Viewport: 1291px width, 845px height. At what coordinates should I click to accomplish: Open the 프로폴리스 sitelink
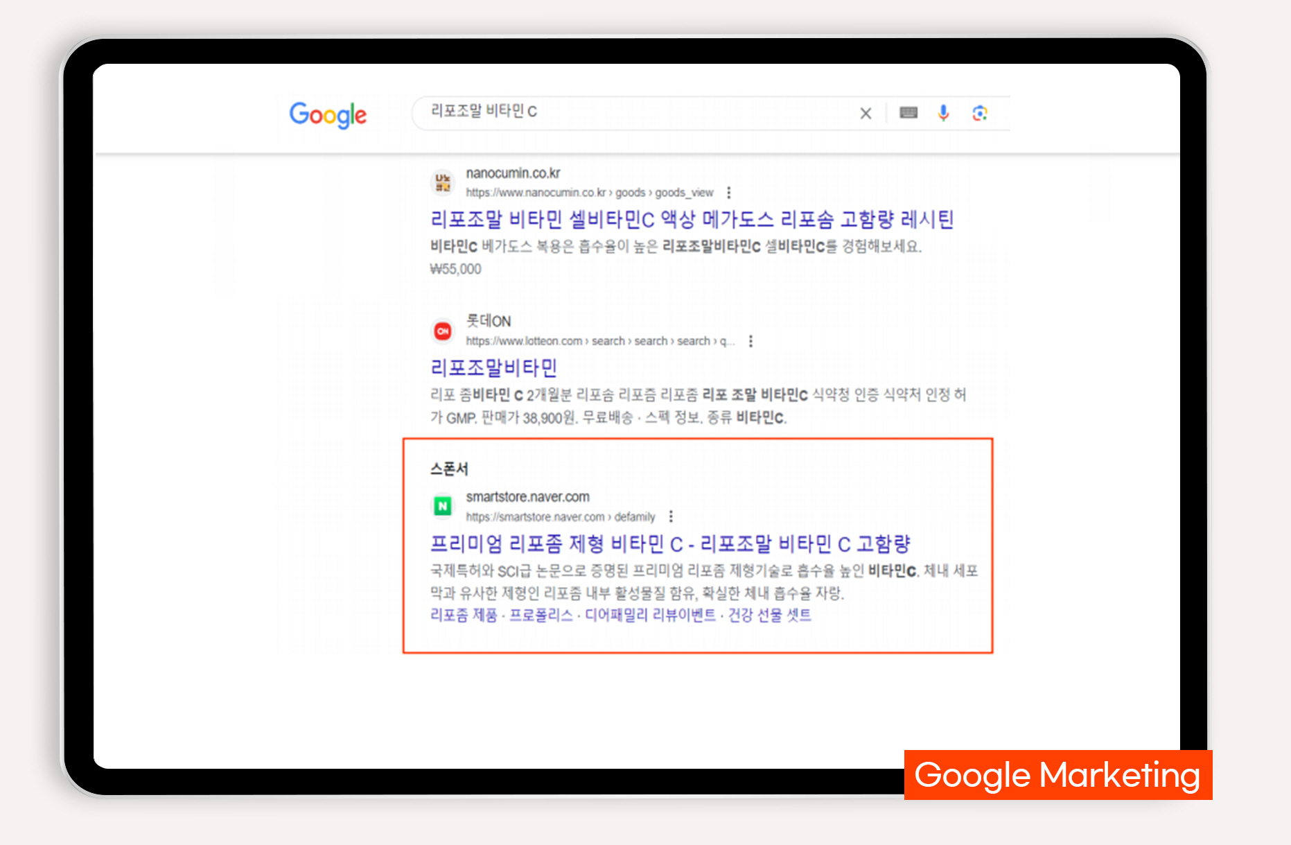click(x=541, y=616)
